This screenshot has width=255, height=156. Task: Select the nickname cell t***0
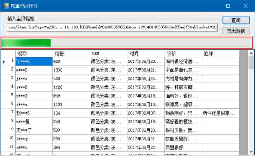pos(34,88)
